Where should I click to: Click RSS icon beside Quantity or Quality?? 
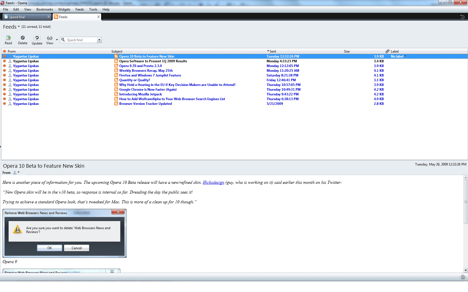pyautogui.click(x=116, y=80)
